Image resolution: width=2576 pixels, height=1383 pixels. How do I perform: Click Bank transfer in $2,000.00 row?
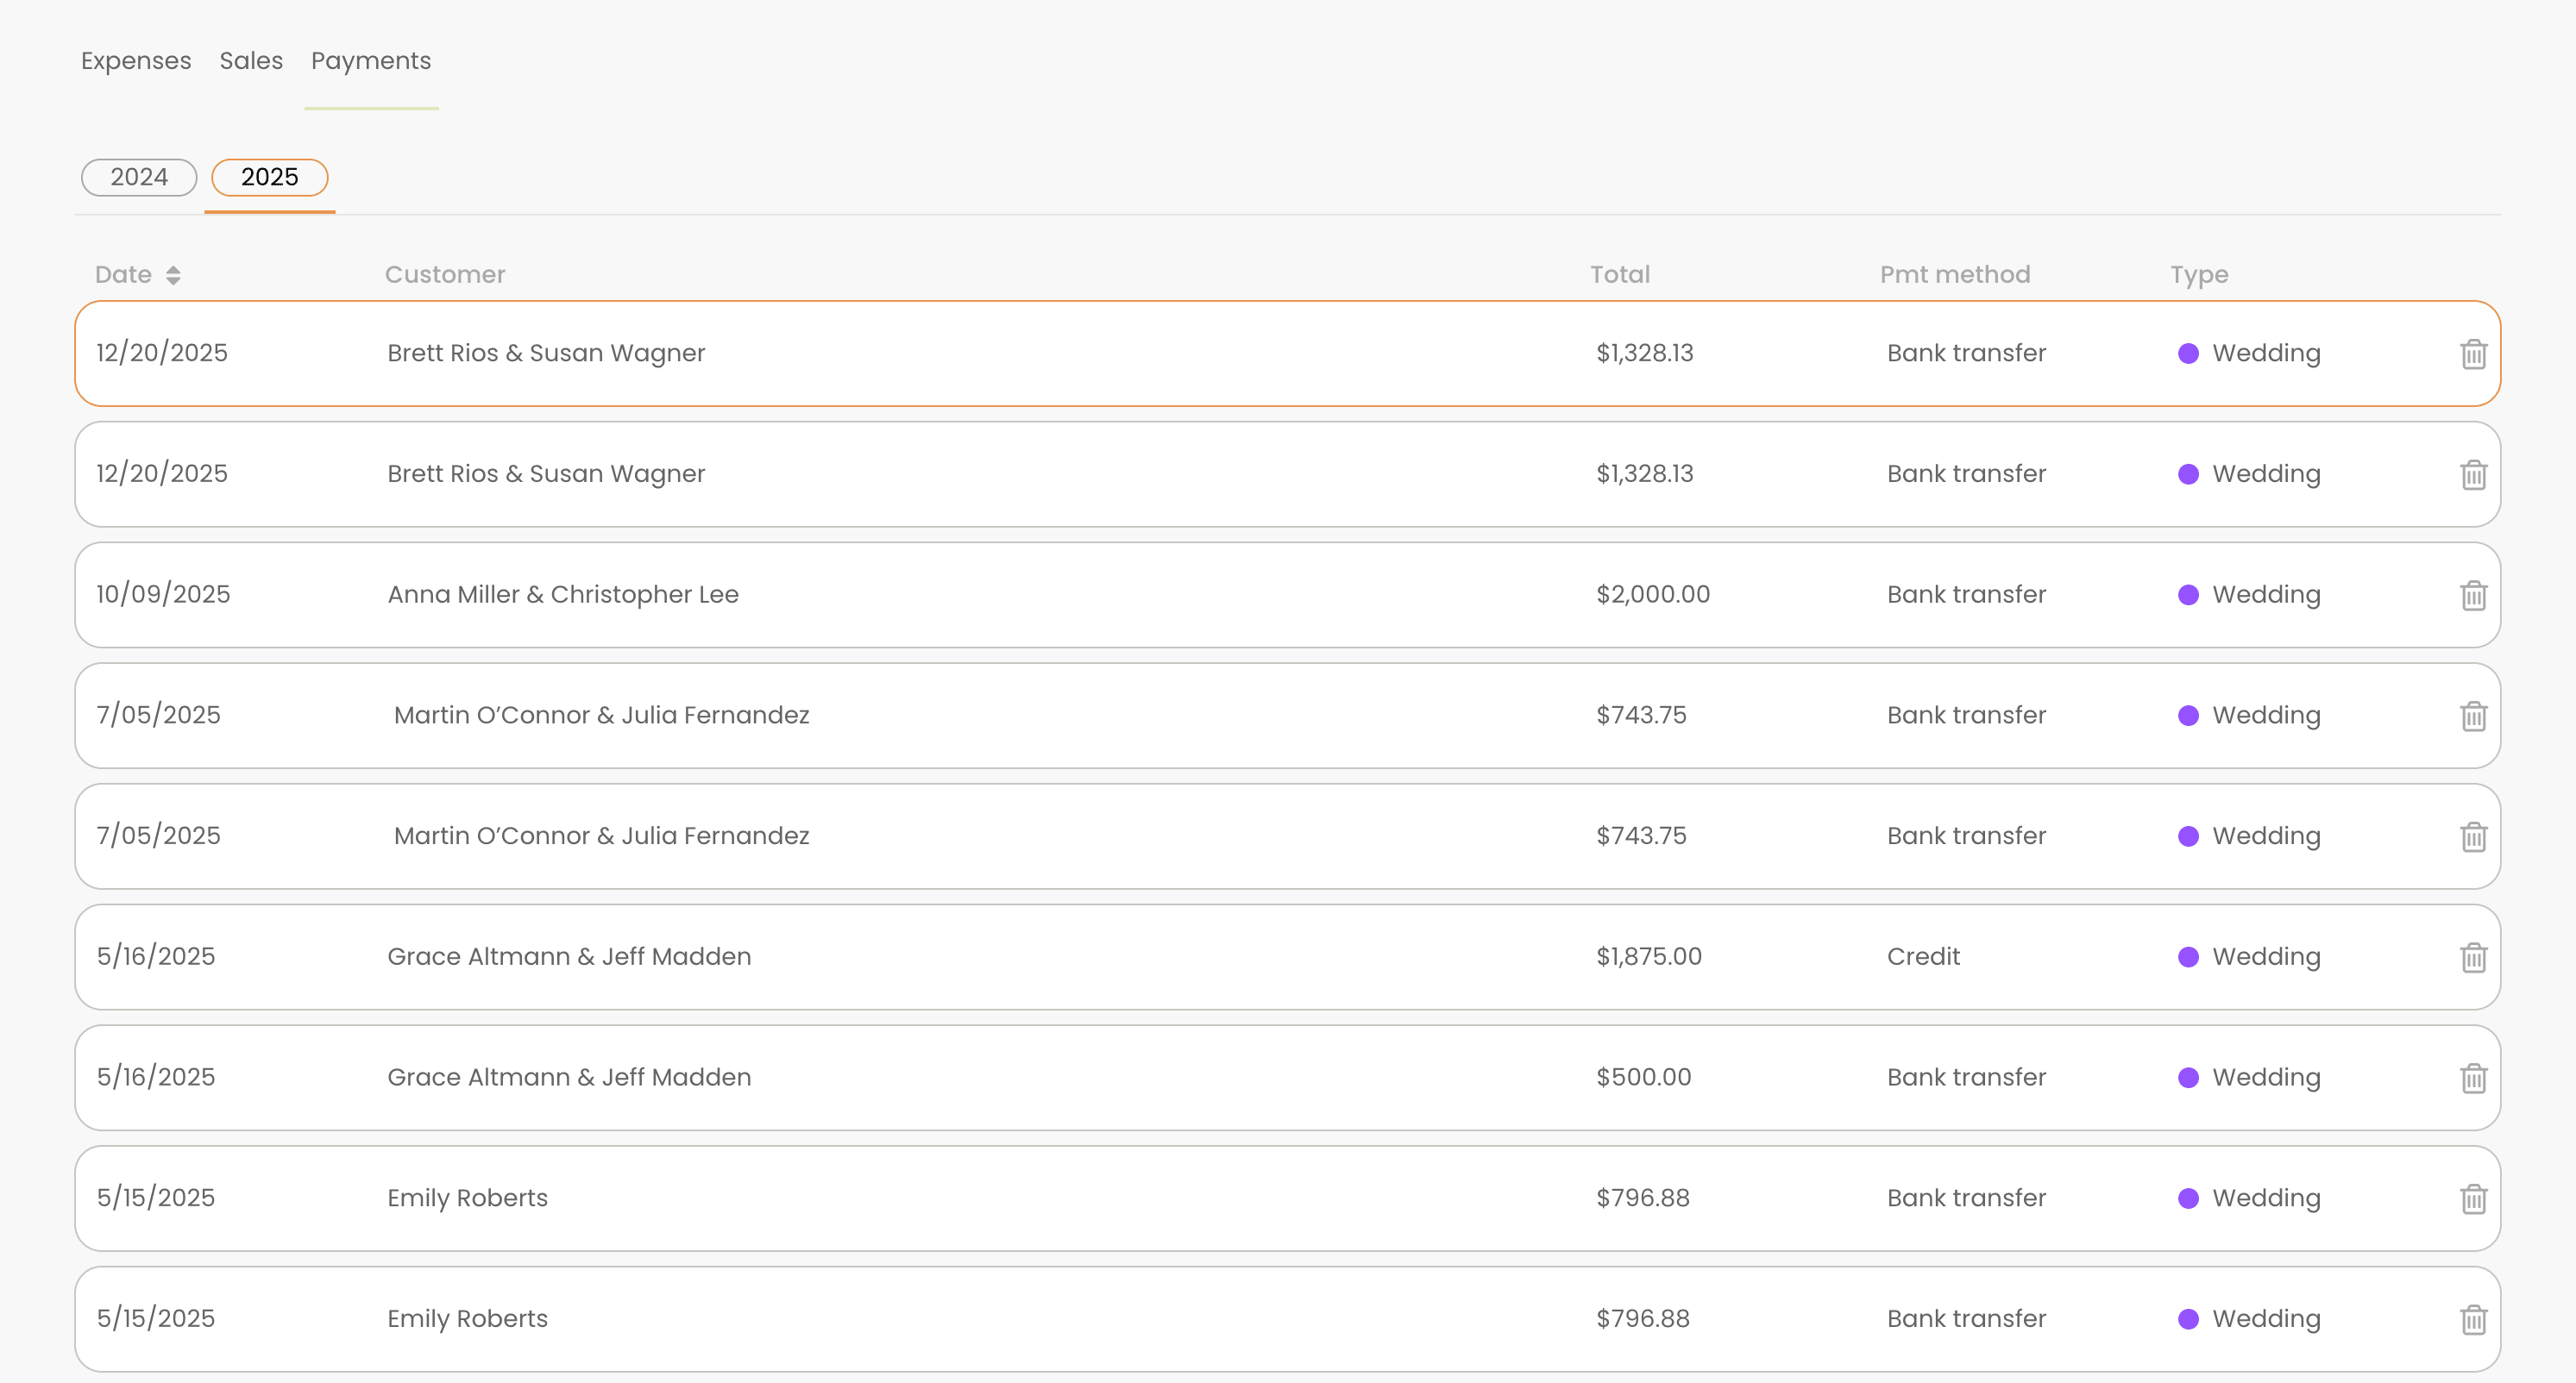coord(1966,595)
